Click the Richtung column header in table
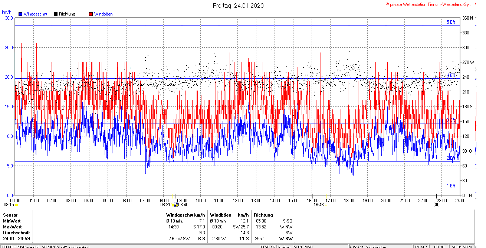This screenshot has height=248, width=486. coord(263,215)
